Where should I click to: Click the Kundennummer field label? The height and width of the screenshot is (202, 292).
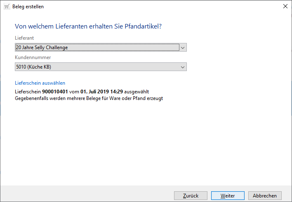33,57
